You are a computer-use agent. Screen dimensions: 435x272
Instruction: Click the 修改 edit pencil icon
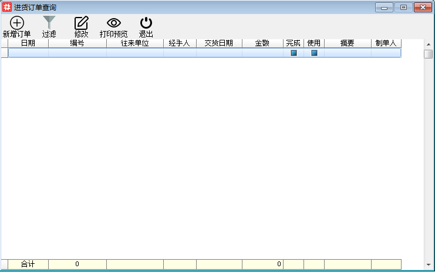click(81, 23)
